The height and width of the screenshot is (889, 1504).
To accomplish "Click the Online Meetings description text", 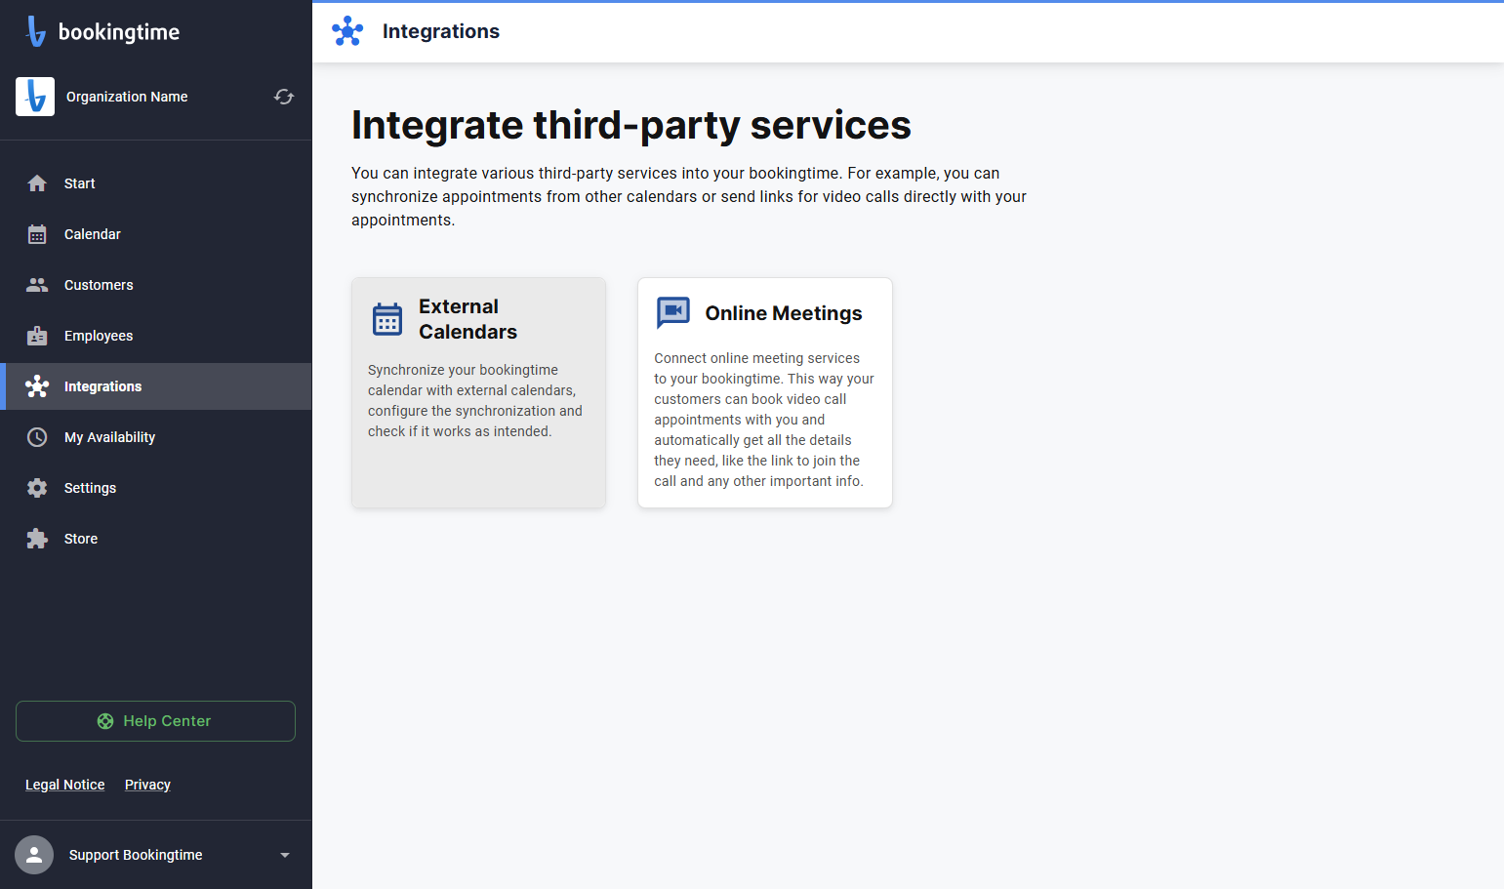I will coord(764,420).
